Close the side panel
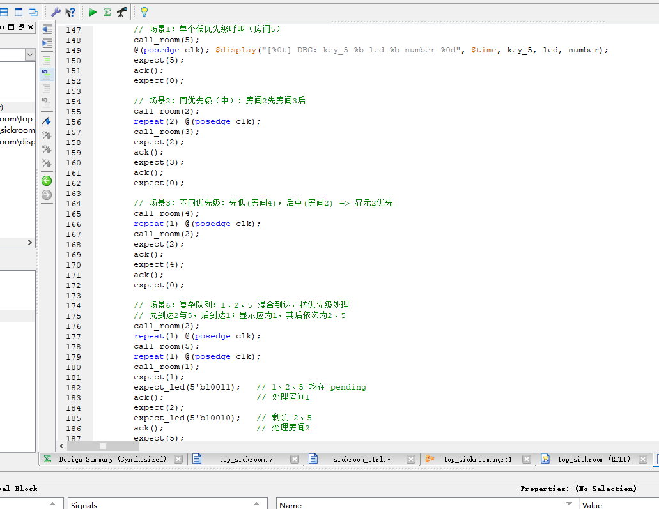The image size is (659, 509). [31, 27]
